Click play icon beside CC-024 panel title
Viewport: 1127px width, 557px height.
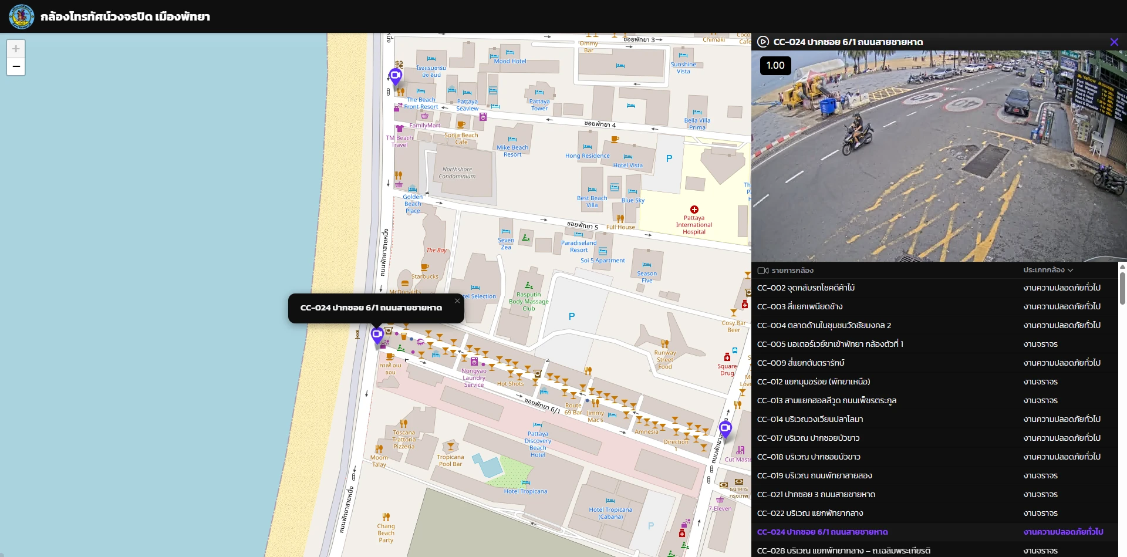(763, 42)
